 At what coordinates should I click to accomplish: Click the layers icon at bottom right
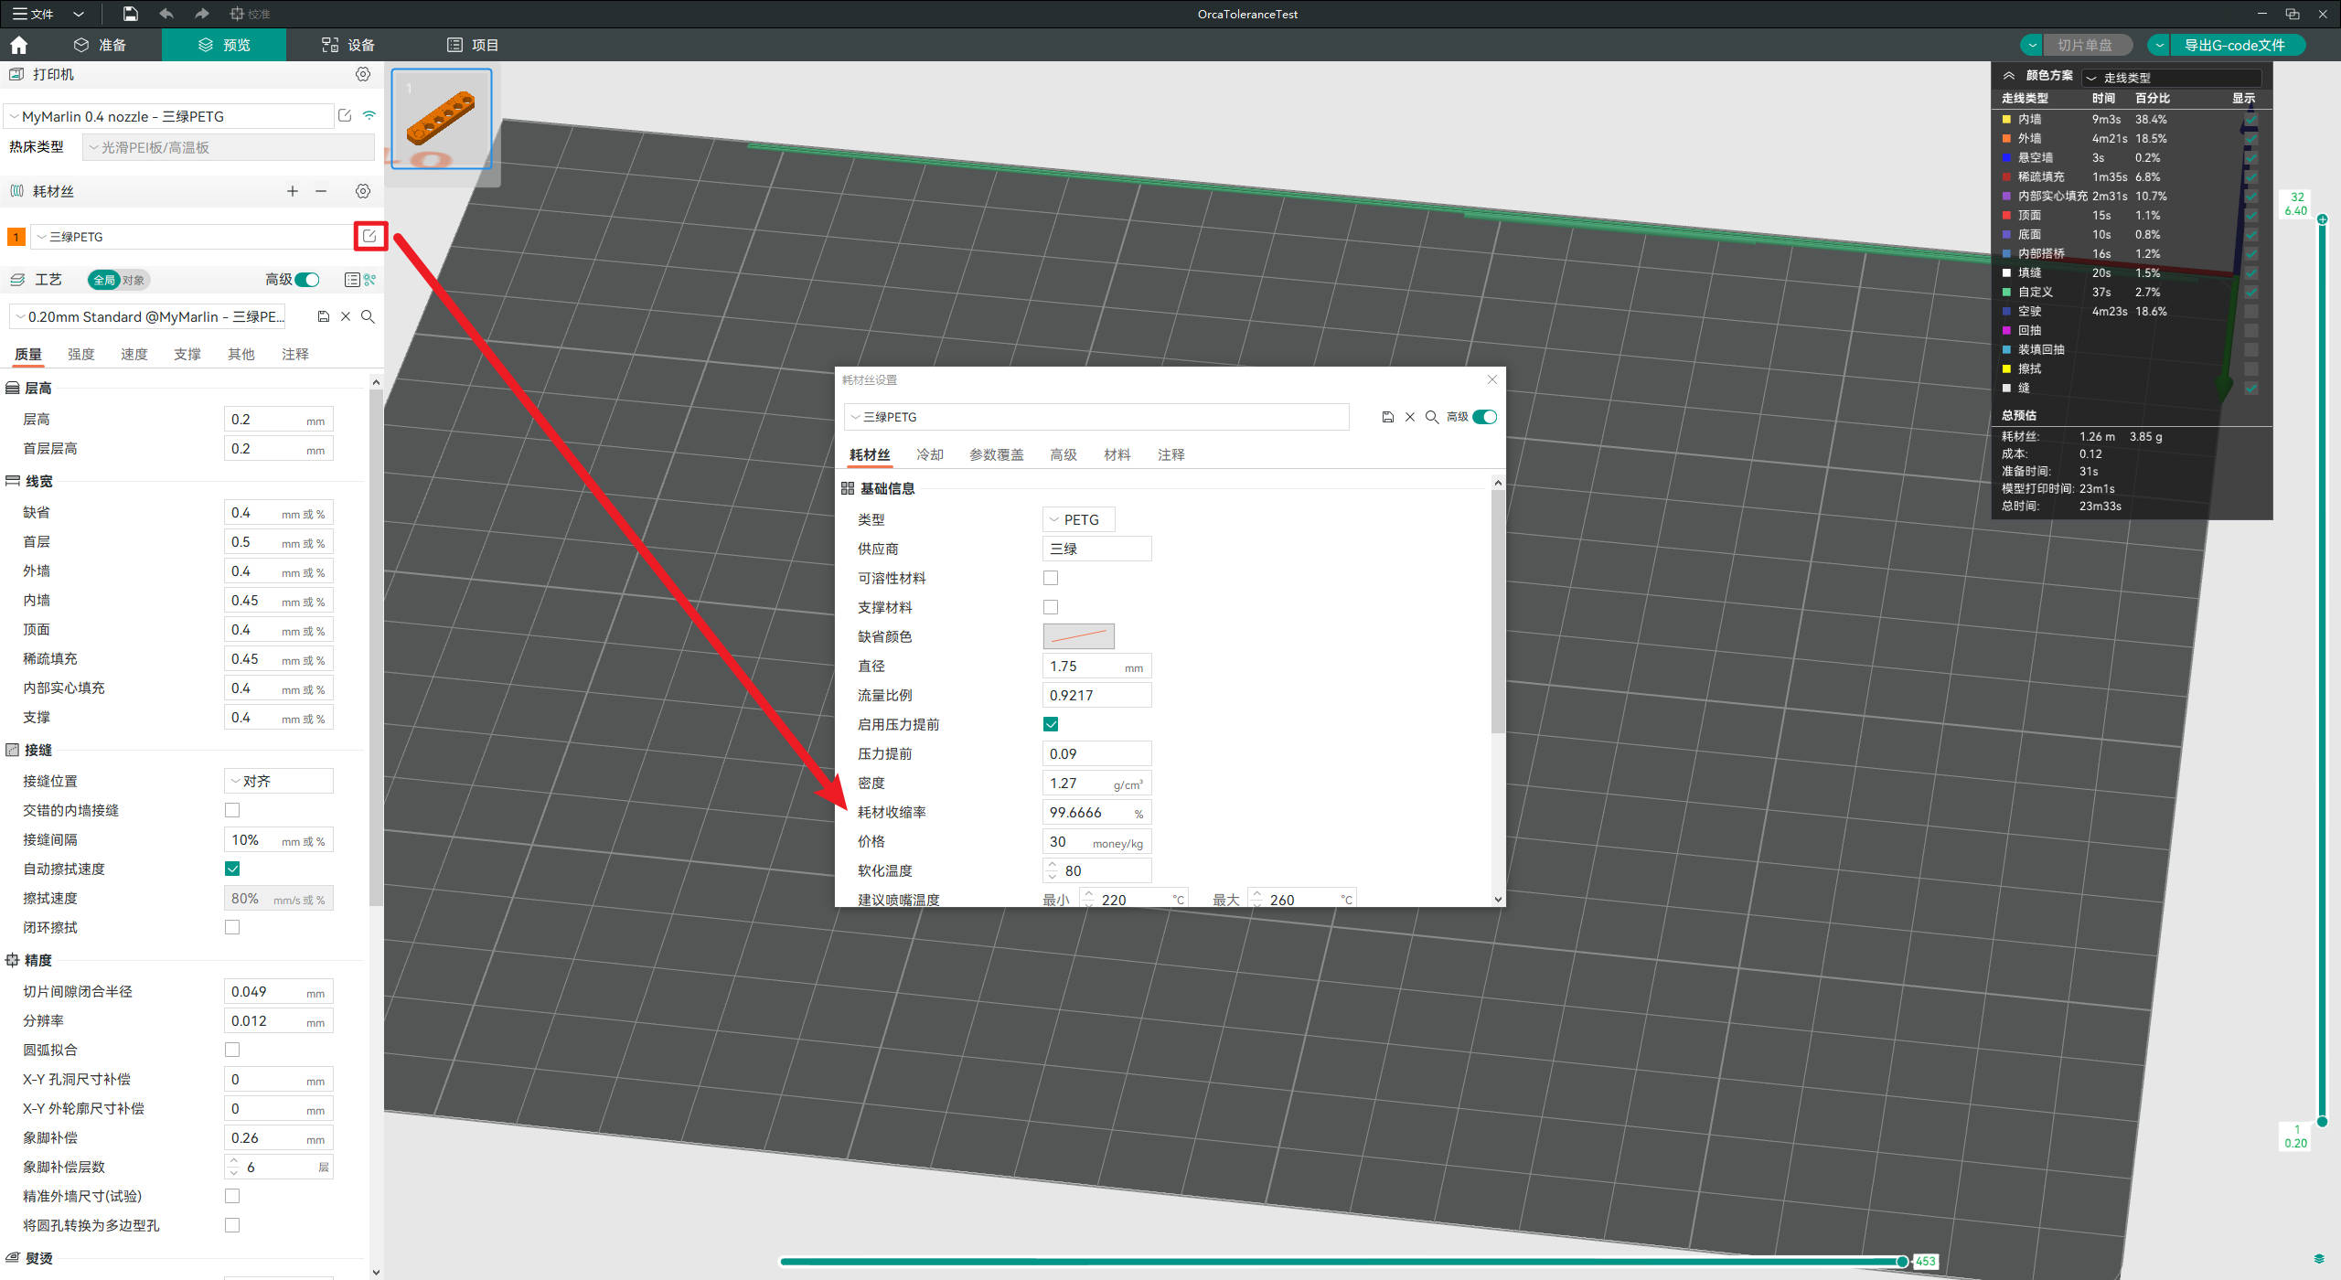coord(2318,1259)
